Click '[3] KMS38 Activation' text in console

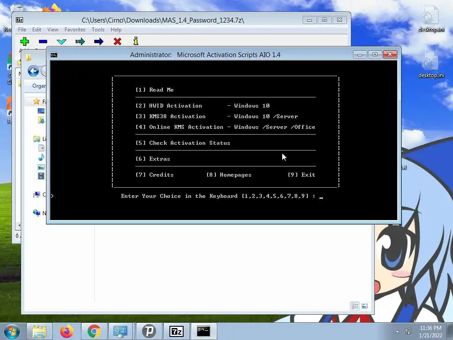pyautogui.click(x=170, y=116)
